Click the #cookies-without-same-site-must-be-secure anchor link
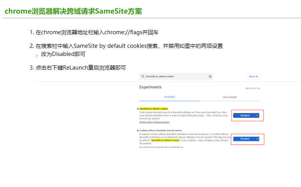This screenshot has height=187, width=301. (161, 147)
